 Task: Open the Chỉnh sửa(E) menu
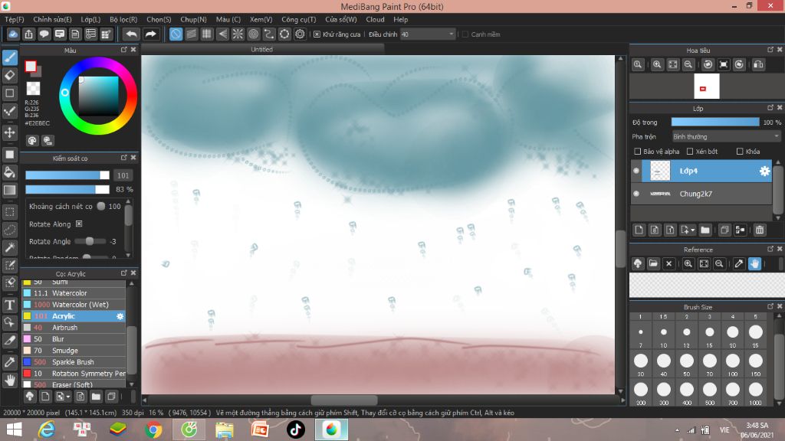tap(53, 19)
